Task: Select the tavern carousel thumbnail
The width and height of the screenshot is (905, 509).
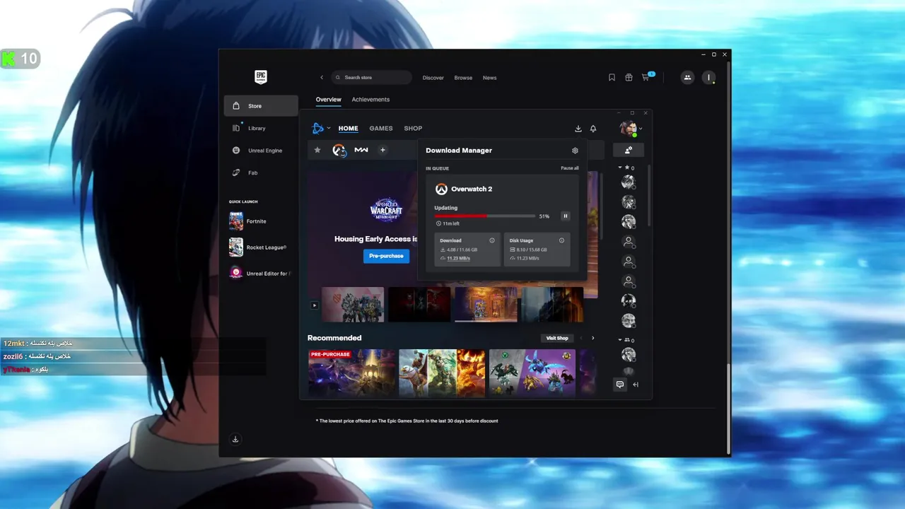Action: tap(486, 305)
